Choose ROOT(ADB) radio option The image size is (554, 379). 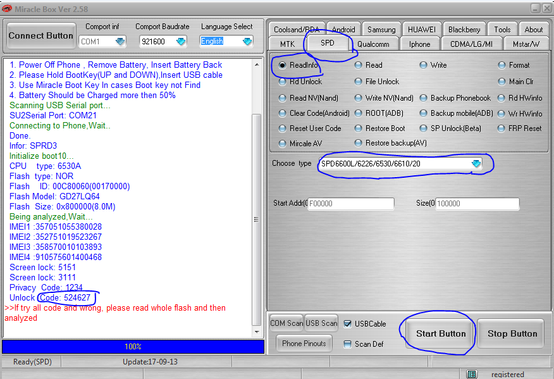(358, 113)
